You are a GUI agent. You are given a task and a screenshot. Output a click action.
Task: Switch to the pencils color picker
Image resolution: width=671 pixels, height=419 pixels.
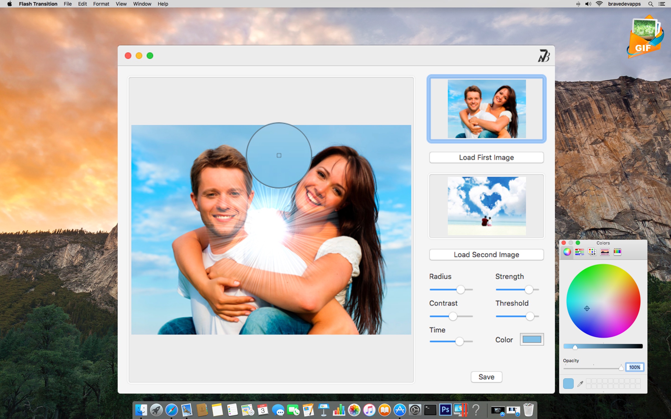coord(617,252)
